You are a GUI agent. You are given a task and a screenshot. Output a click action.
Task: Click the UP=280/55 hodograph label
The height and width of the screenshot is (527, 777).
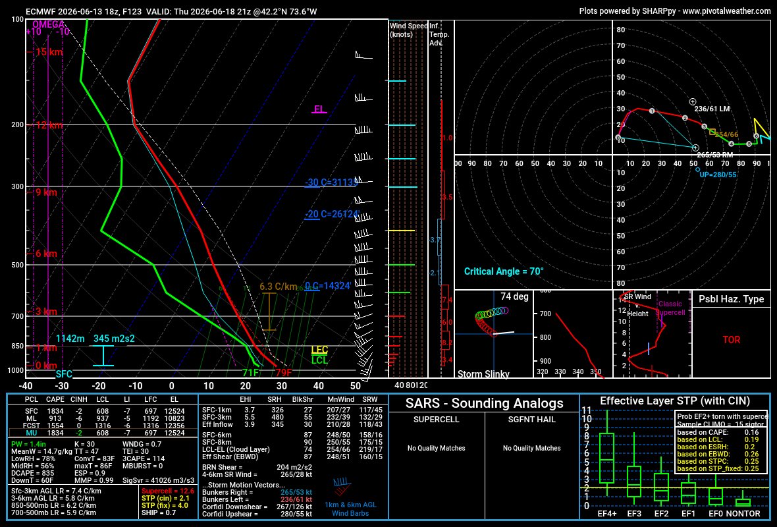click(718, 175)
